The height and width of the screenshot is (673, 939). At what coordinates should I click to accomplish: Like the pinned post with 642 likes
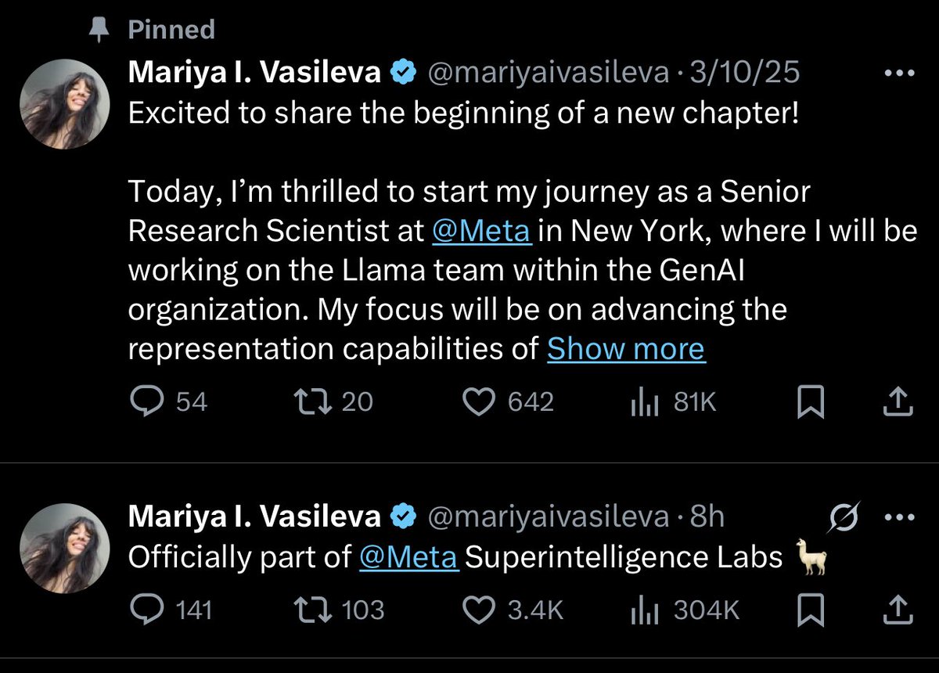pyautogui.click(x=508, y=402)
